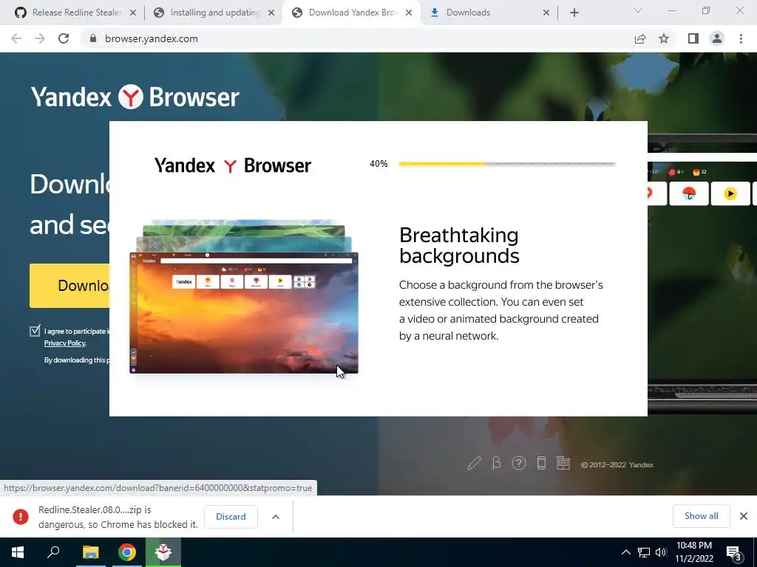Viewport: 757px width, 567px height.
Task: Close the downloads bar
Action: click(x=744, y=516)
